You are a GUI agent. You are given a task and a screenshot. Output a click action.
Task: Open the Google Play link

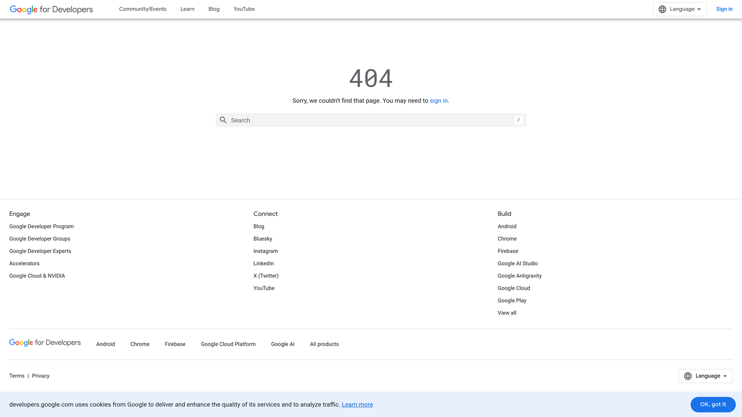point(512,301)
